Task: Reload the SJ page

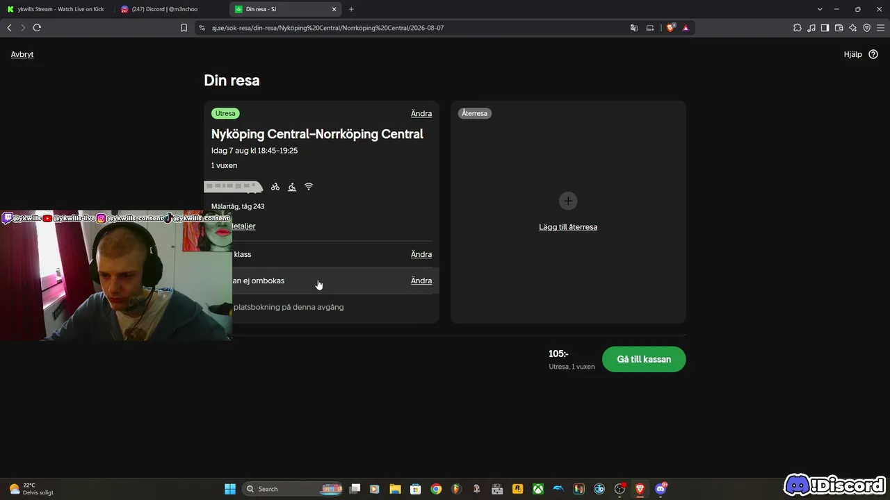Action: click(x=37, y=28)
